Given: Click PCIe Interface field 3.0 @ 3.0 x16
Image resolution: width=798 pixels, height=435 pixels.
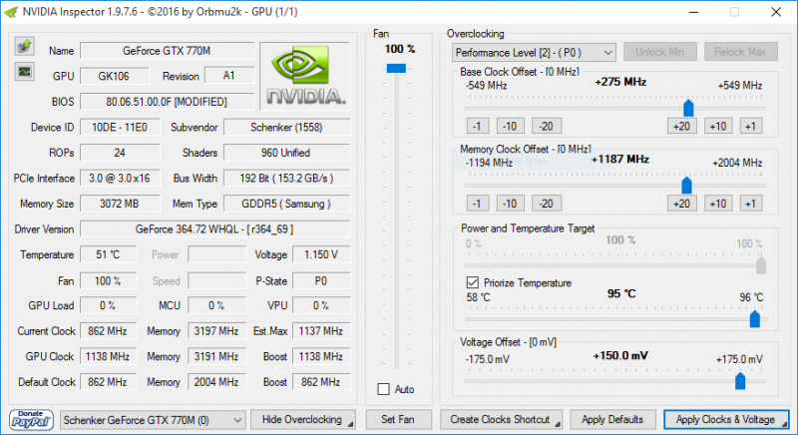Looking at the screenshot, I should point(120,178).
